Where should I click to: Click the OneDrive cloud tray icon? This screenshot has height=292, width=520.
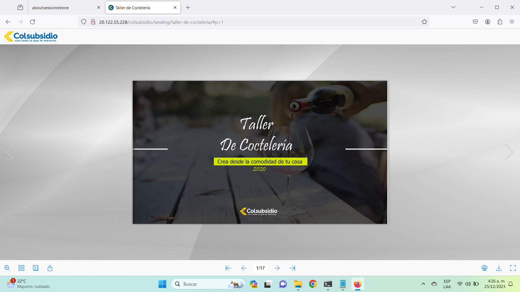(434, 284)
